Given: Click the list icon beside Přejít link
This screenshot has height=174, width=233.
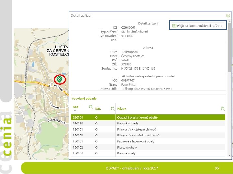Looking at the screenshot, I should tap(174, 25).
